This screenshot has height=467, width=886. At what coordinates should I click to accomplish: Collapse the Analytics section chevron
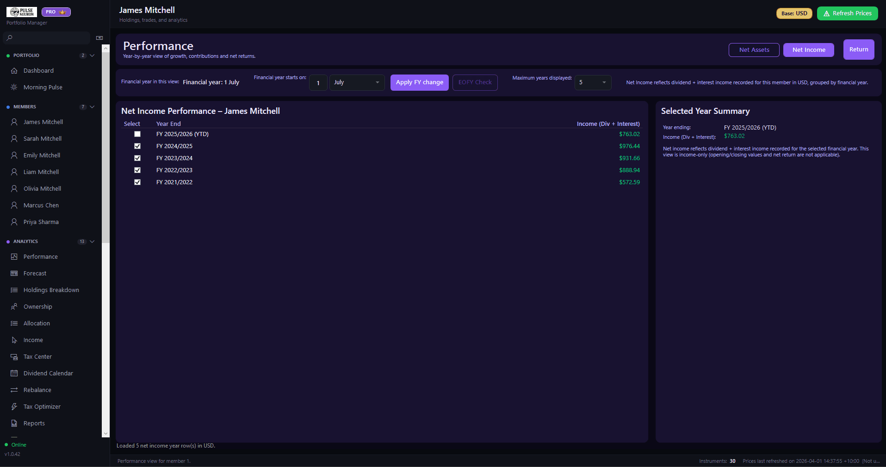[92, 242]
